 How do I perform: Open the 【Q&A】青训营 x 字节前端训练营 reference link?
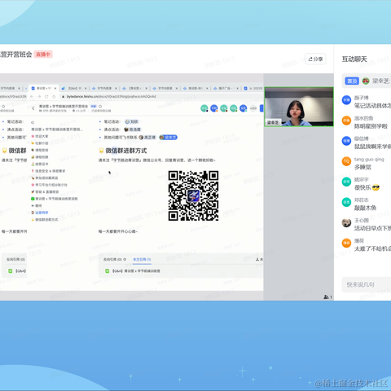point(136,271)
